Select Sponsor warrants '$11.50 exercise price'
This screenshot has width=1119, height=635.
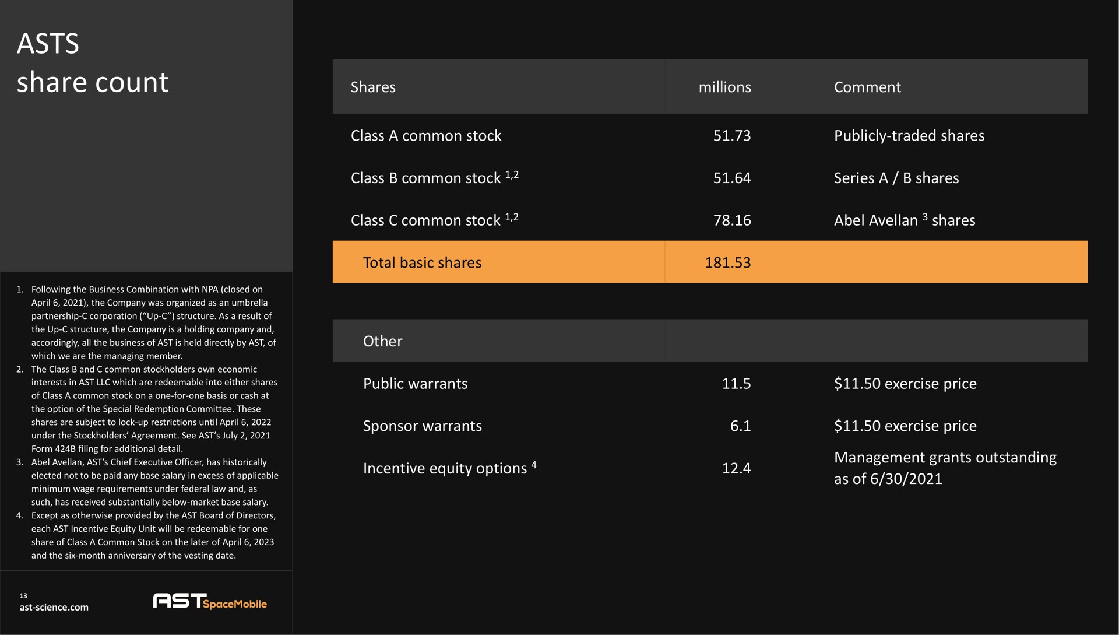pyautogui.click(x=905, y=426)
